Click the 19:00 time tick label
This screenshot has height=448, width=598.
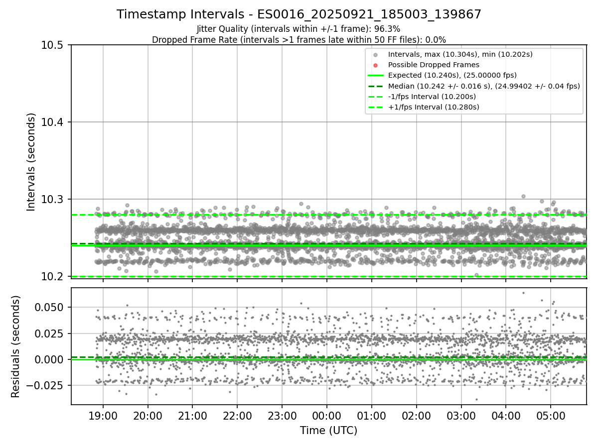click(x=103, y=416)
